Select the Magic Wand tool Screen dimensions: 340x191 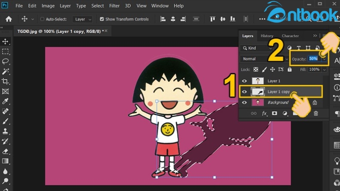coord(5,71)
